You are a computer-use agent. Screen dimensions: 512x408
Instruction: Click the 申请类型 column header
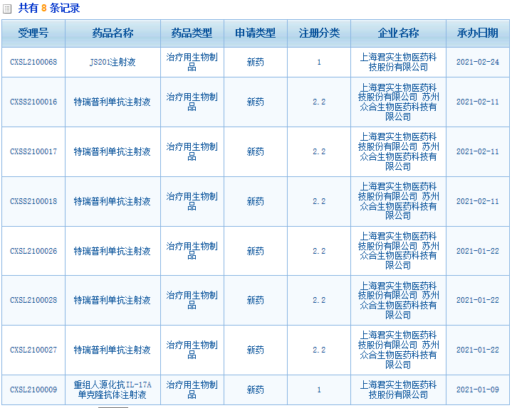[x=255, y=33]
